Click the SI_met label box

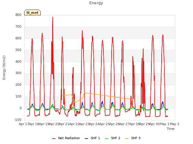(32, 13)
